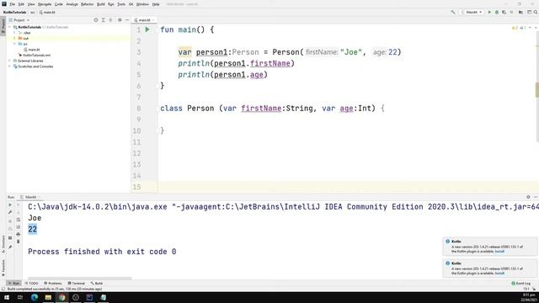Click the trash clear-all icon in Run console
539x303 pixels.
coord(19,242)
